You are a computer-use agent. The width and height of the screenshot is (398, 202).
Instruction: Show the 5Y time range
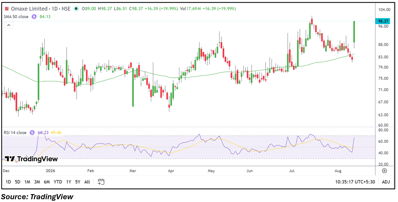[78, 182]
